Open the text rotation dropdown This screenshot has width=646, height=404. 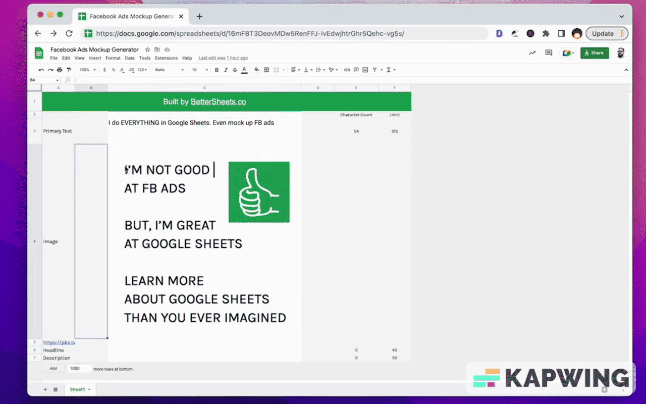pyautogui.click(x=333, y=70)
